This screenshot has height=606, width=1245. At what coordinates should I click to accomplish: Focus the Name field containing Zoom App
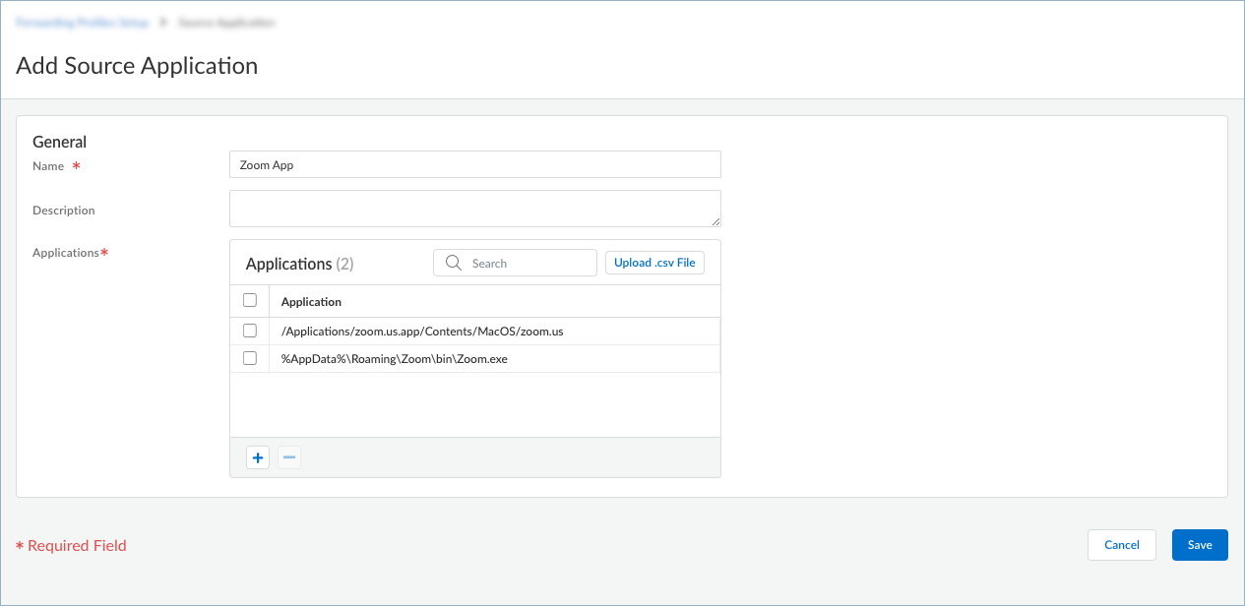[474, 164]
